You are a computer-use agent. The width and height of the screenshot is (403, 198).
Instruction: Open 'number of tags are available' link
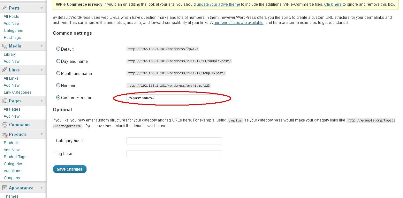coord(239,23)
